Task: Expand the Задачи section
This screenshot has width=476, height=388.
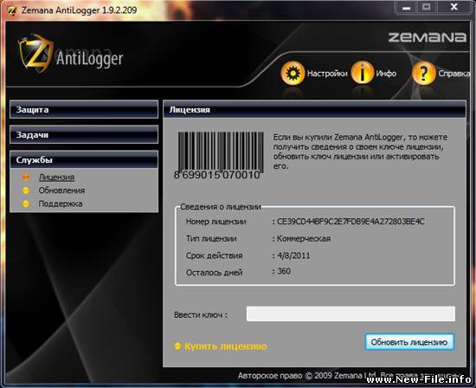Action: (x=84, y=134)
